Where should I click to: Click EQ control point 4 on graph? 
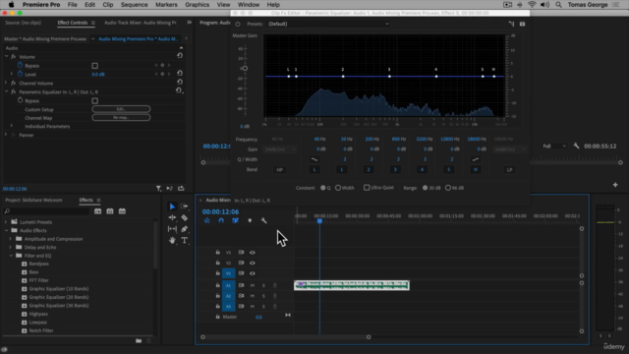click(x=436, y=77)
